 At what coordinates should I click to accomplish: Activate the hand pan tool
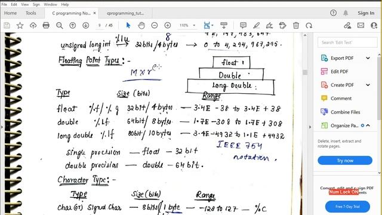click(141, 25)
